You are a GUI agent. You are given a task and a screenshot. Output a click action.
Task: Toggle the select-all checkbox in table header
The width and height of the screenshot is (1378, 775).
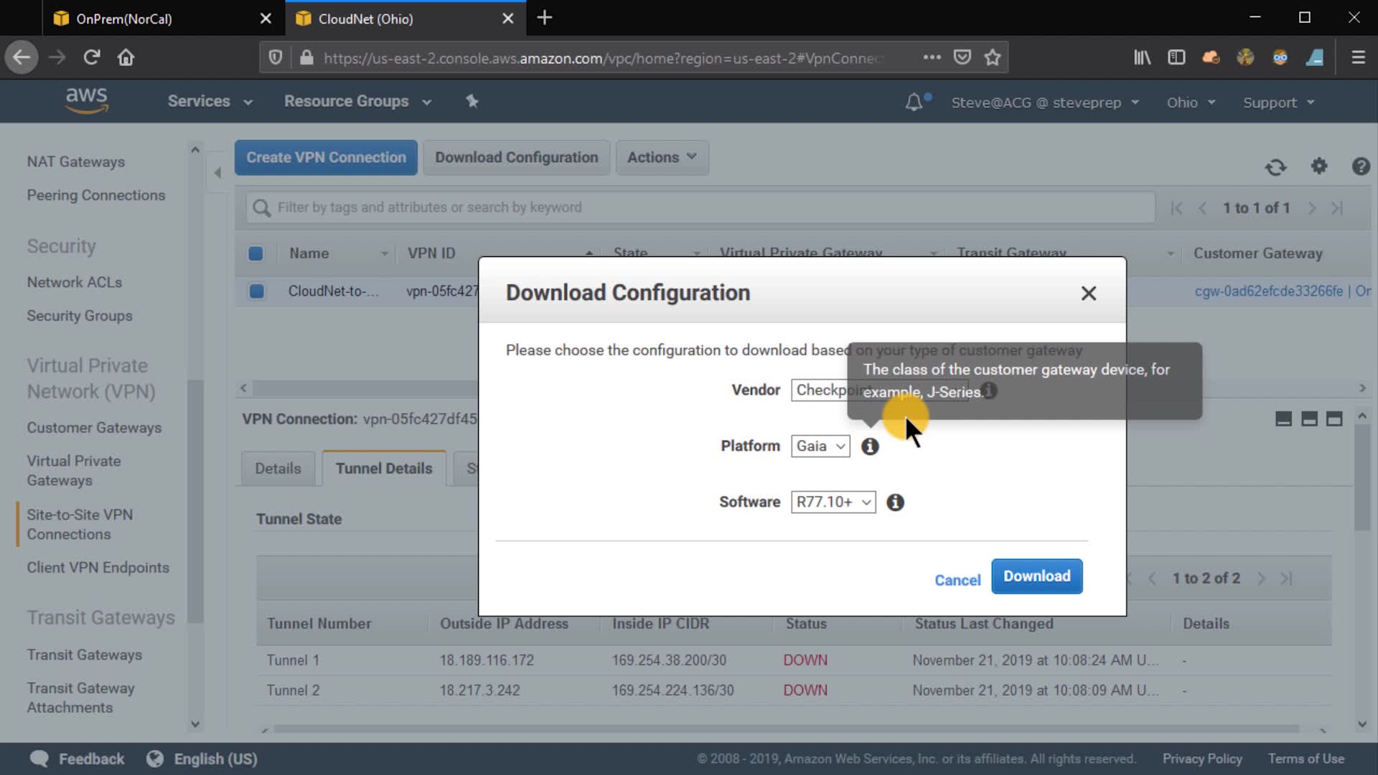(x=256, y=253)
